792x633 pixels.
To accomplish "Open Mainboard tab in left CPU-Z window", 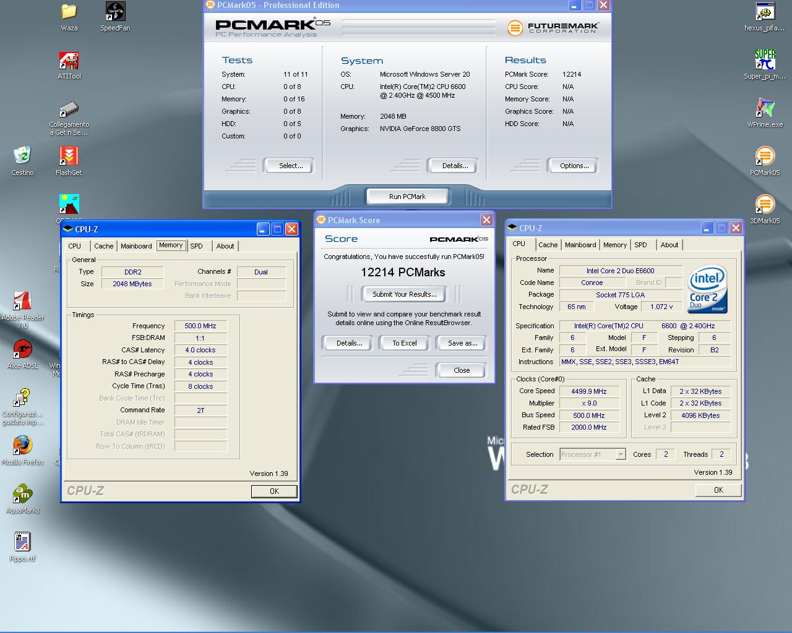I will (136, 246).
